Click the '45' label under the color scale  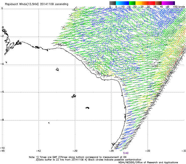tap(168, 7)
